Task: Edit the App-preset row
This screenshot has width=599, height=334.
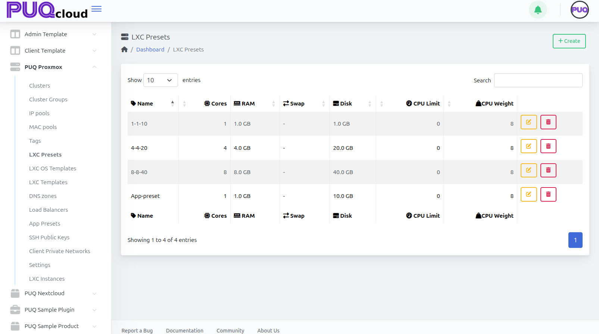Action: click(x=528, y=195)
